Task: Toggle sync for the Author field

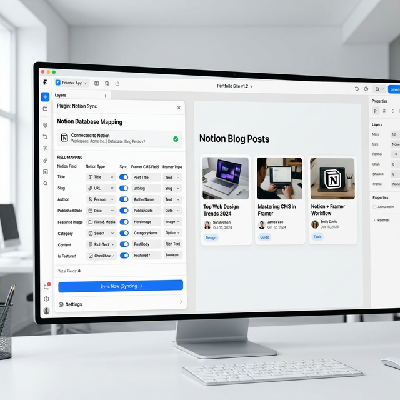Action: tap(124, 199)
